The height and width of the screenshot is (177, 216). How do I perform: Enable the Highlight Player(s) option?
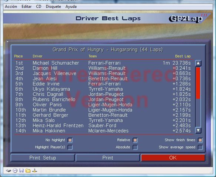point(70,147)
